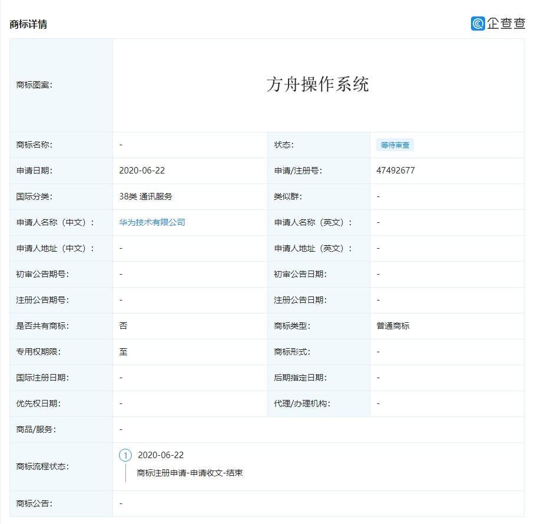Select the application number 47492677
Viewport: 534px width, 524px height.
tap(396, 171)
